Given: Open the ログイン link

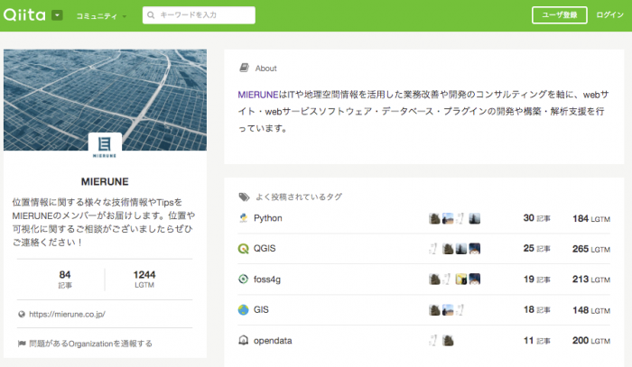Looking at the screenshot, I should pos(609,15).
